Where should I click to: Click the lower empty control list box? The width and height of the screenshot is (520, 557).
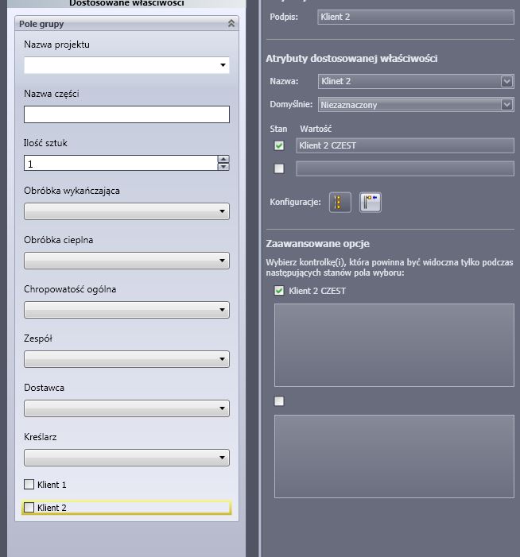(x=394, y=456)
